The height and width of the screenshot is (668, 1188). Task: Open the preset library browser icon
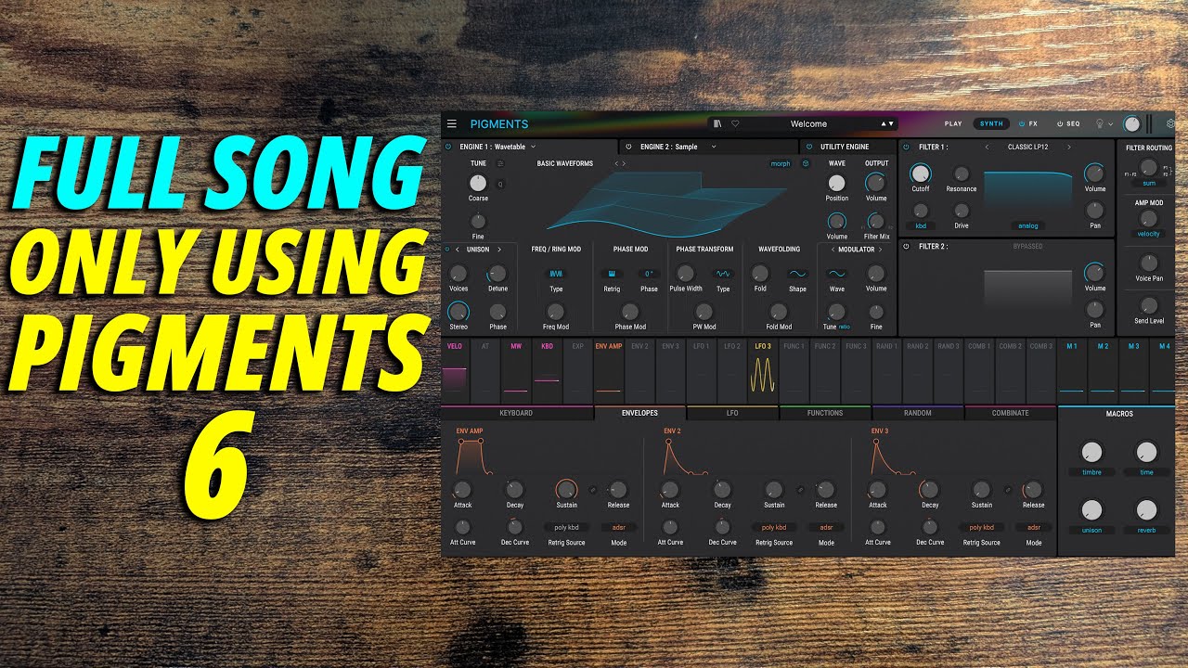717,123
